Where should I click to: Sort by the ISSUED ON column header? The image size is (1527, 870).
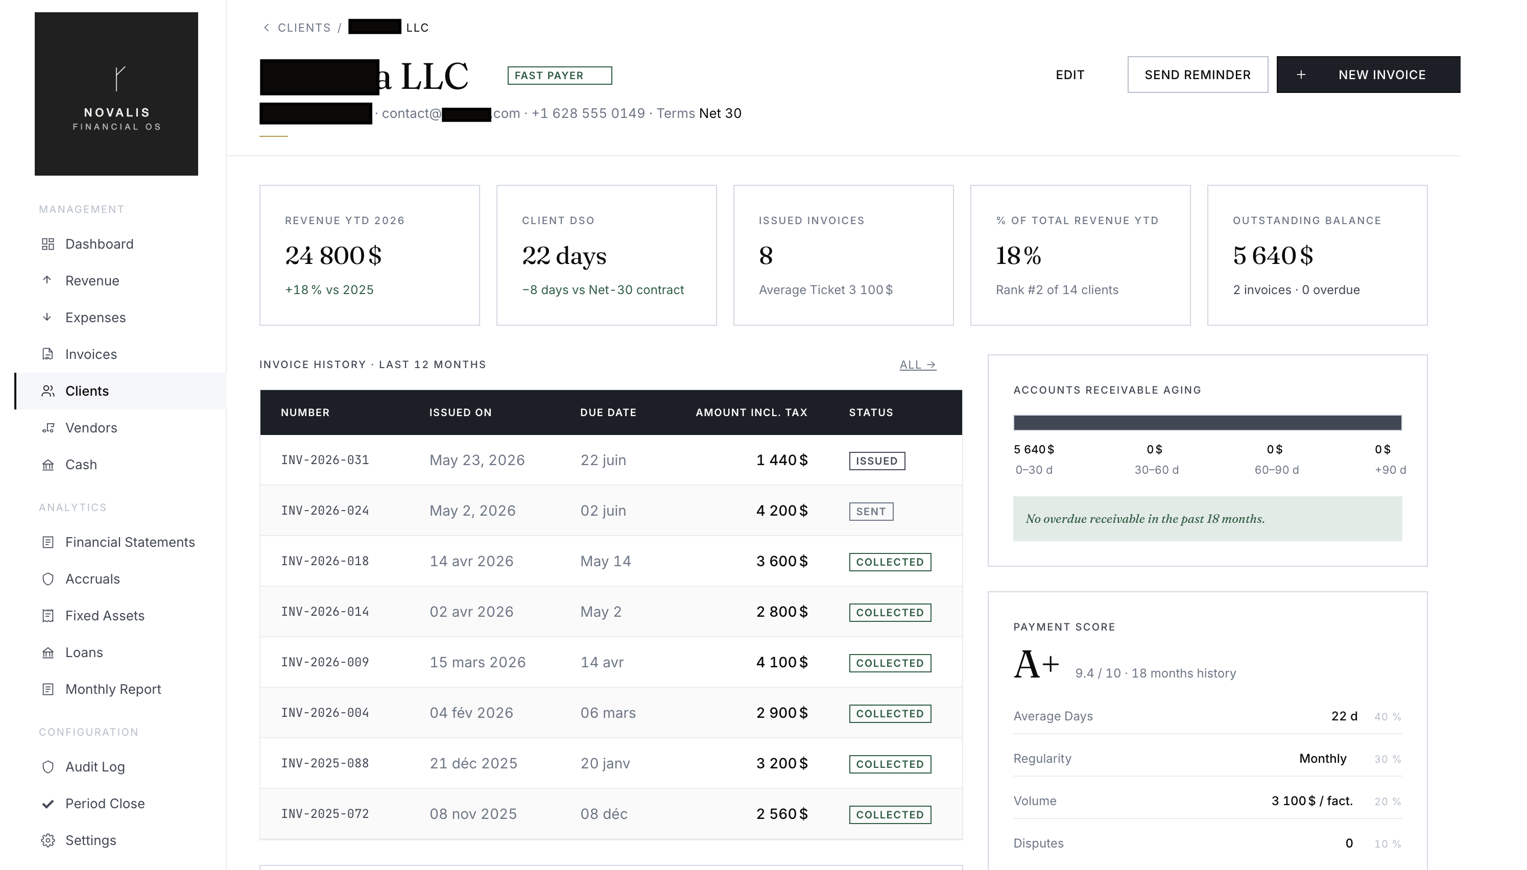click(x=460, y=413)
